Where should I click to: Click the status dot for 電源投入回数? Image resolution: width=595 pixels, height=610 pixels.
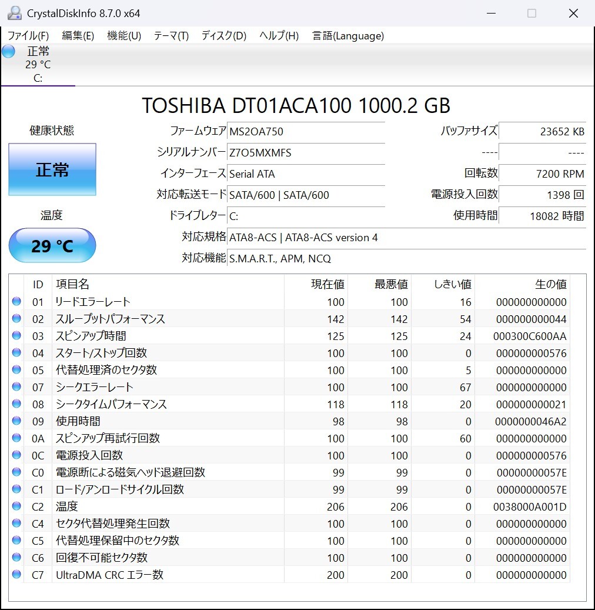(x=16, y=455)
